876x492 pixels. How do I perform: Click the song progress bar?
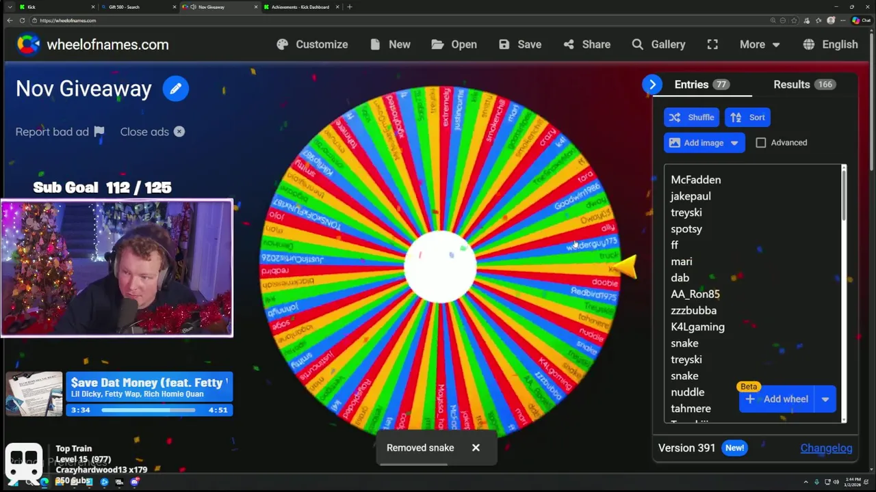click(x=149, y=410)
